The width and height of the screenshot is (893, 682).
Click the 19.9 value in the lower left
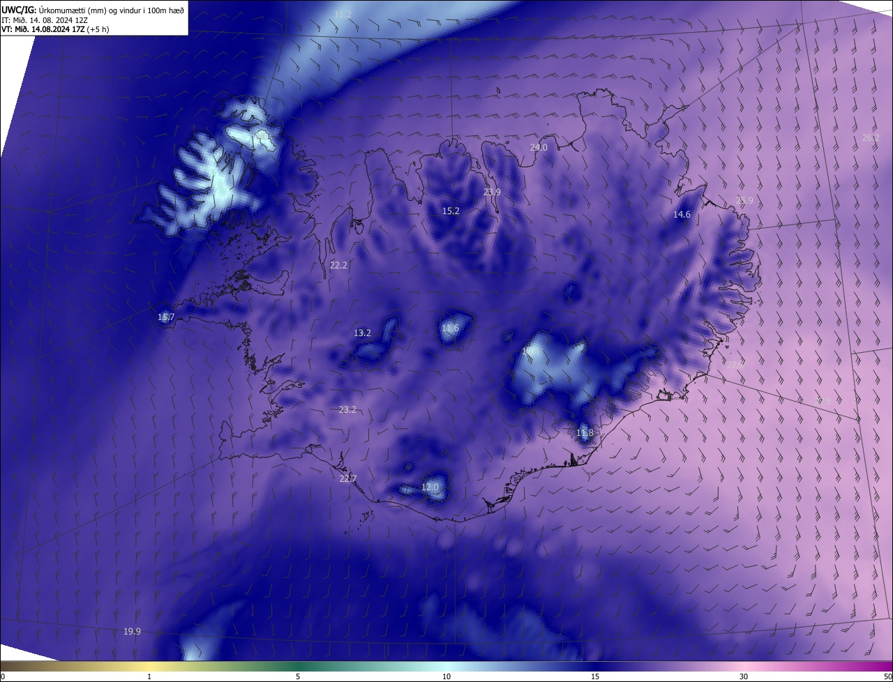pyautogui.click(x=132, y=631)
